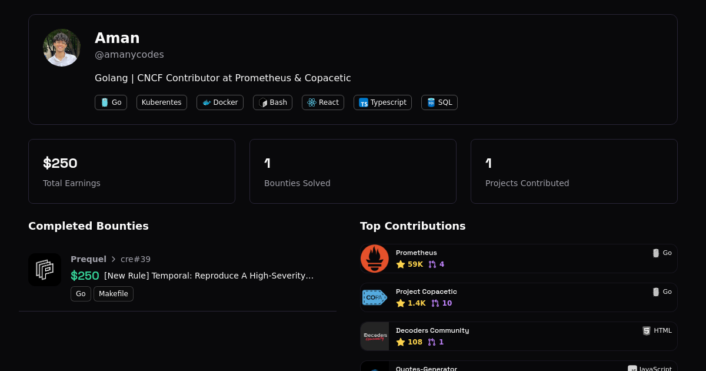Click the Go language icon on Prometheus row
Viewport: 706px width, 371px height.
pos(656,253)
